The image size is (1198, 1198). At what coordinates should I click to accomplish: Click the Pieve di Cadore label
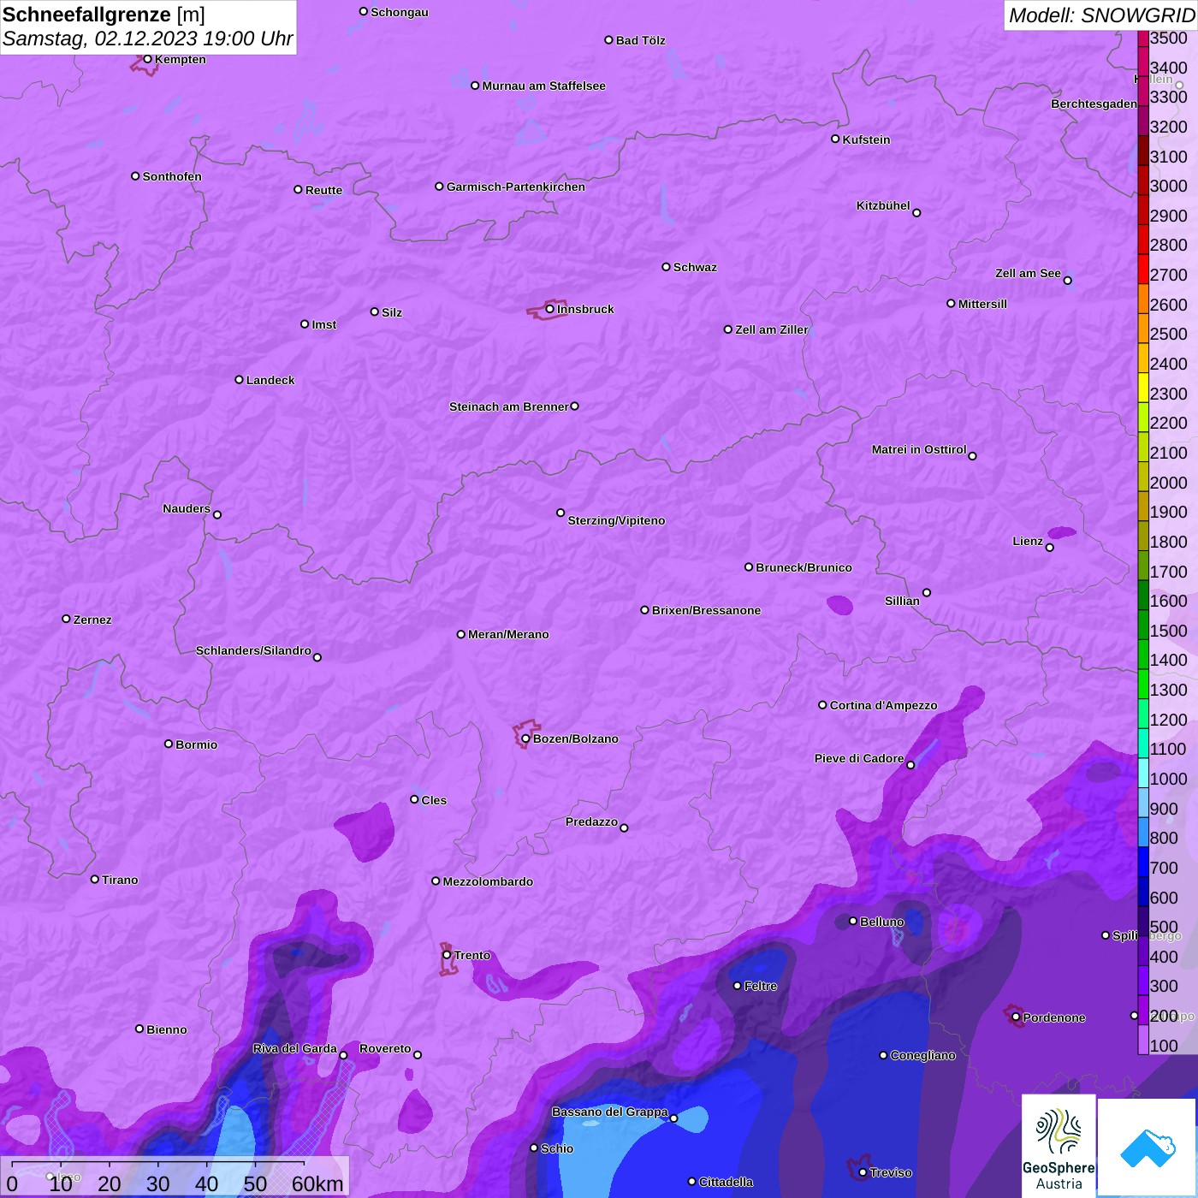point(859,758)
